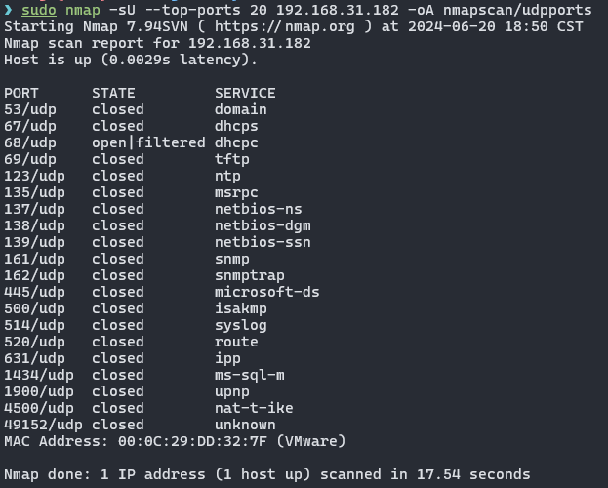This screenshot has width=608, height=488.
Task: Select the snmptrap service name
Action: click(250, 276)
